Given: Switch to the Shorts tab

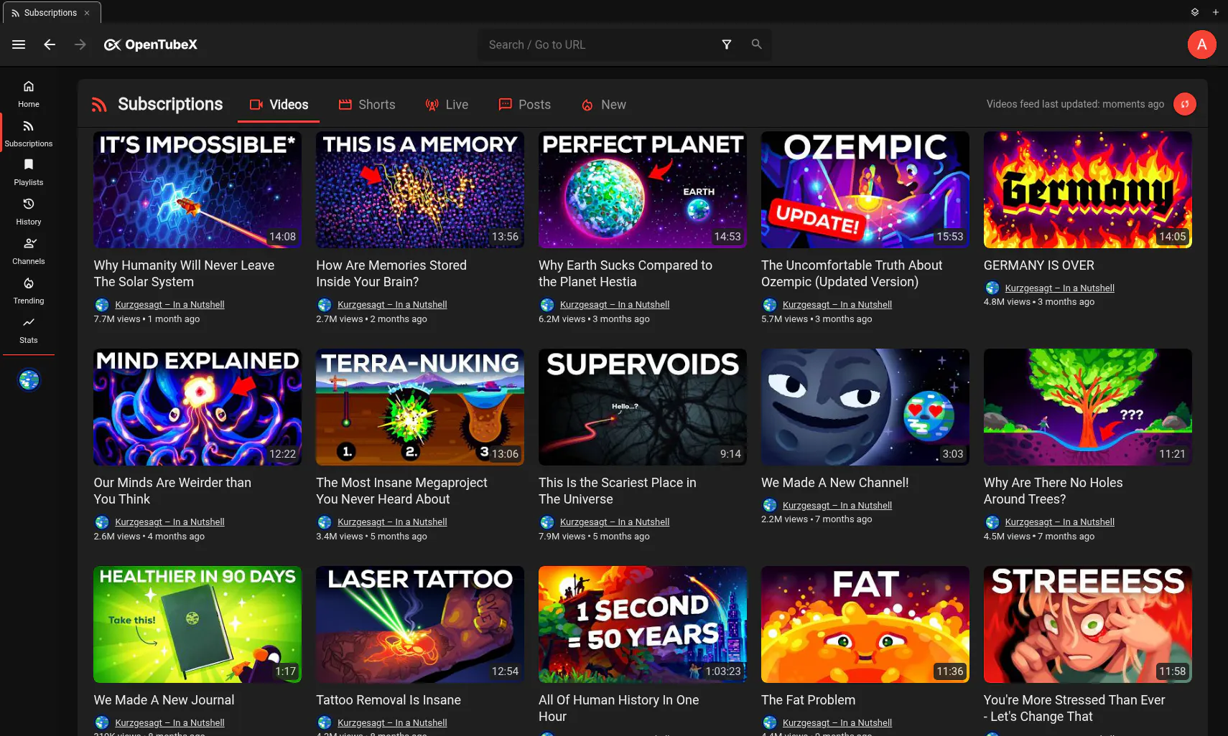Looking at the screenshot, I should [367, 105].
